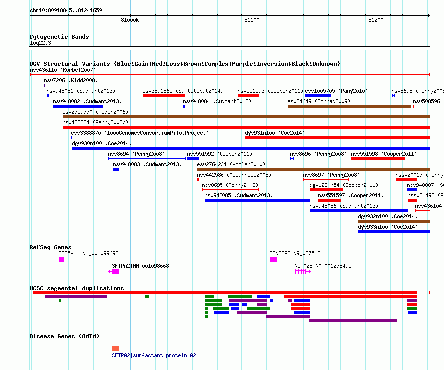Open the nsv428234 (Perry2008b) label

tap(95, 122)
